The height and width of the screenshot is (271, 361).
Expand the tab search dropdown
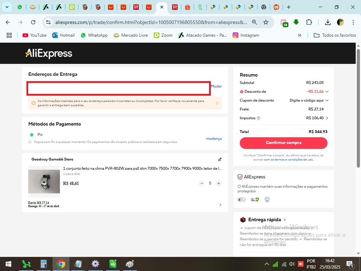7,7
